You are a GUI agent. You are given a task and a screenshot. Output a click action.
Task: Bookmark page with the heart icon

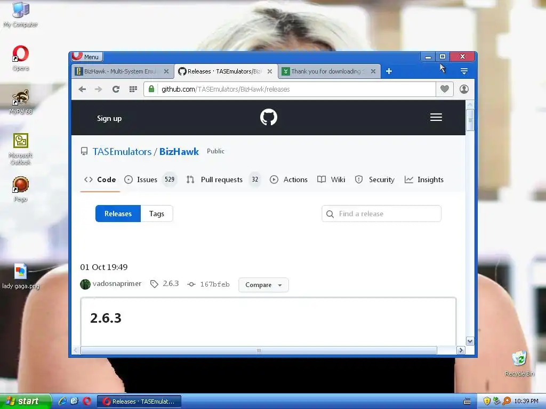(x=444, y=89)
